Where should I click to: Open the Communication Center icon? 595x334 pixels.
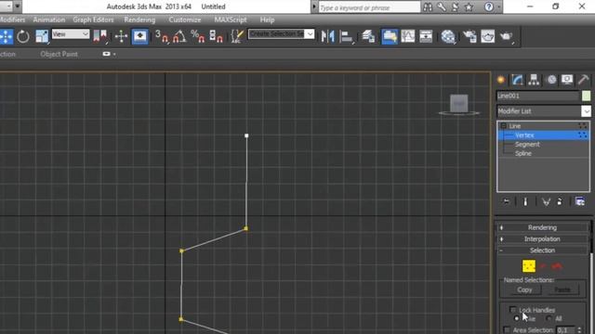pyautogui.click(x=455, y=6)
